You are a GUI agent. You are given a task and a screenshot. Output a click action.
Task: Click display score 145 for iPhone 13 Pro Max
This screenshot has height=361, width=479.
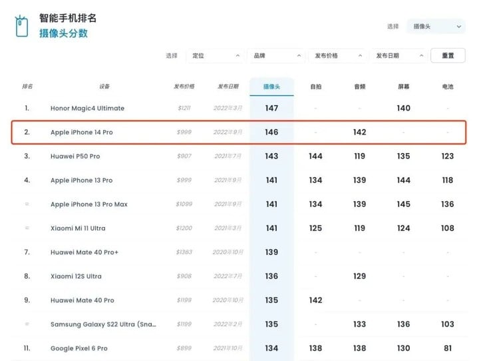point(404,204)
